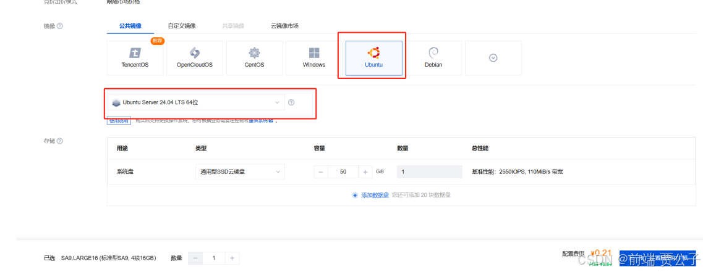Increase instance 数量 with bottom plus button
This screenshot has height=272, width=703.
coord(232,258)
